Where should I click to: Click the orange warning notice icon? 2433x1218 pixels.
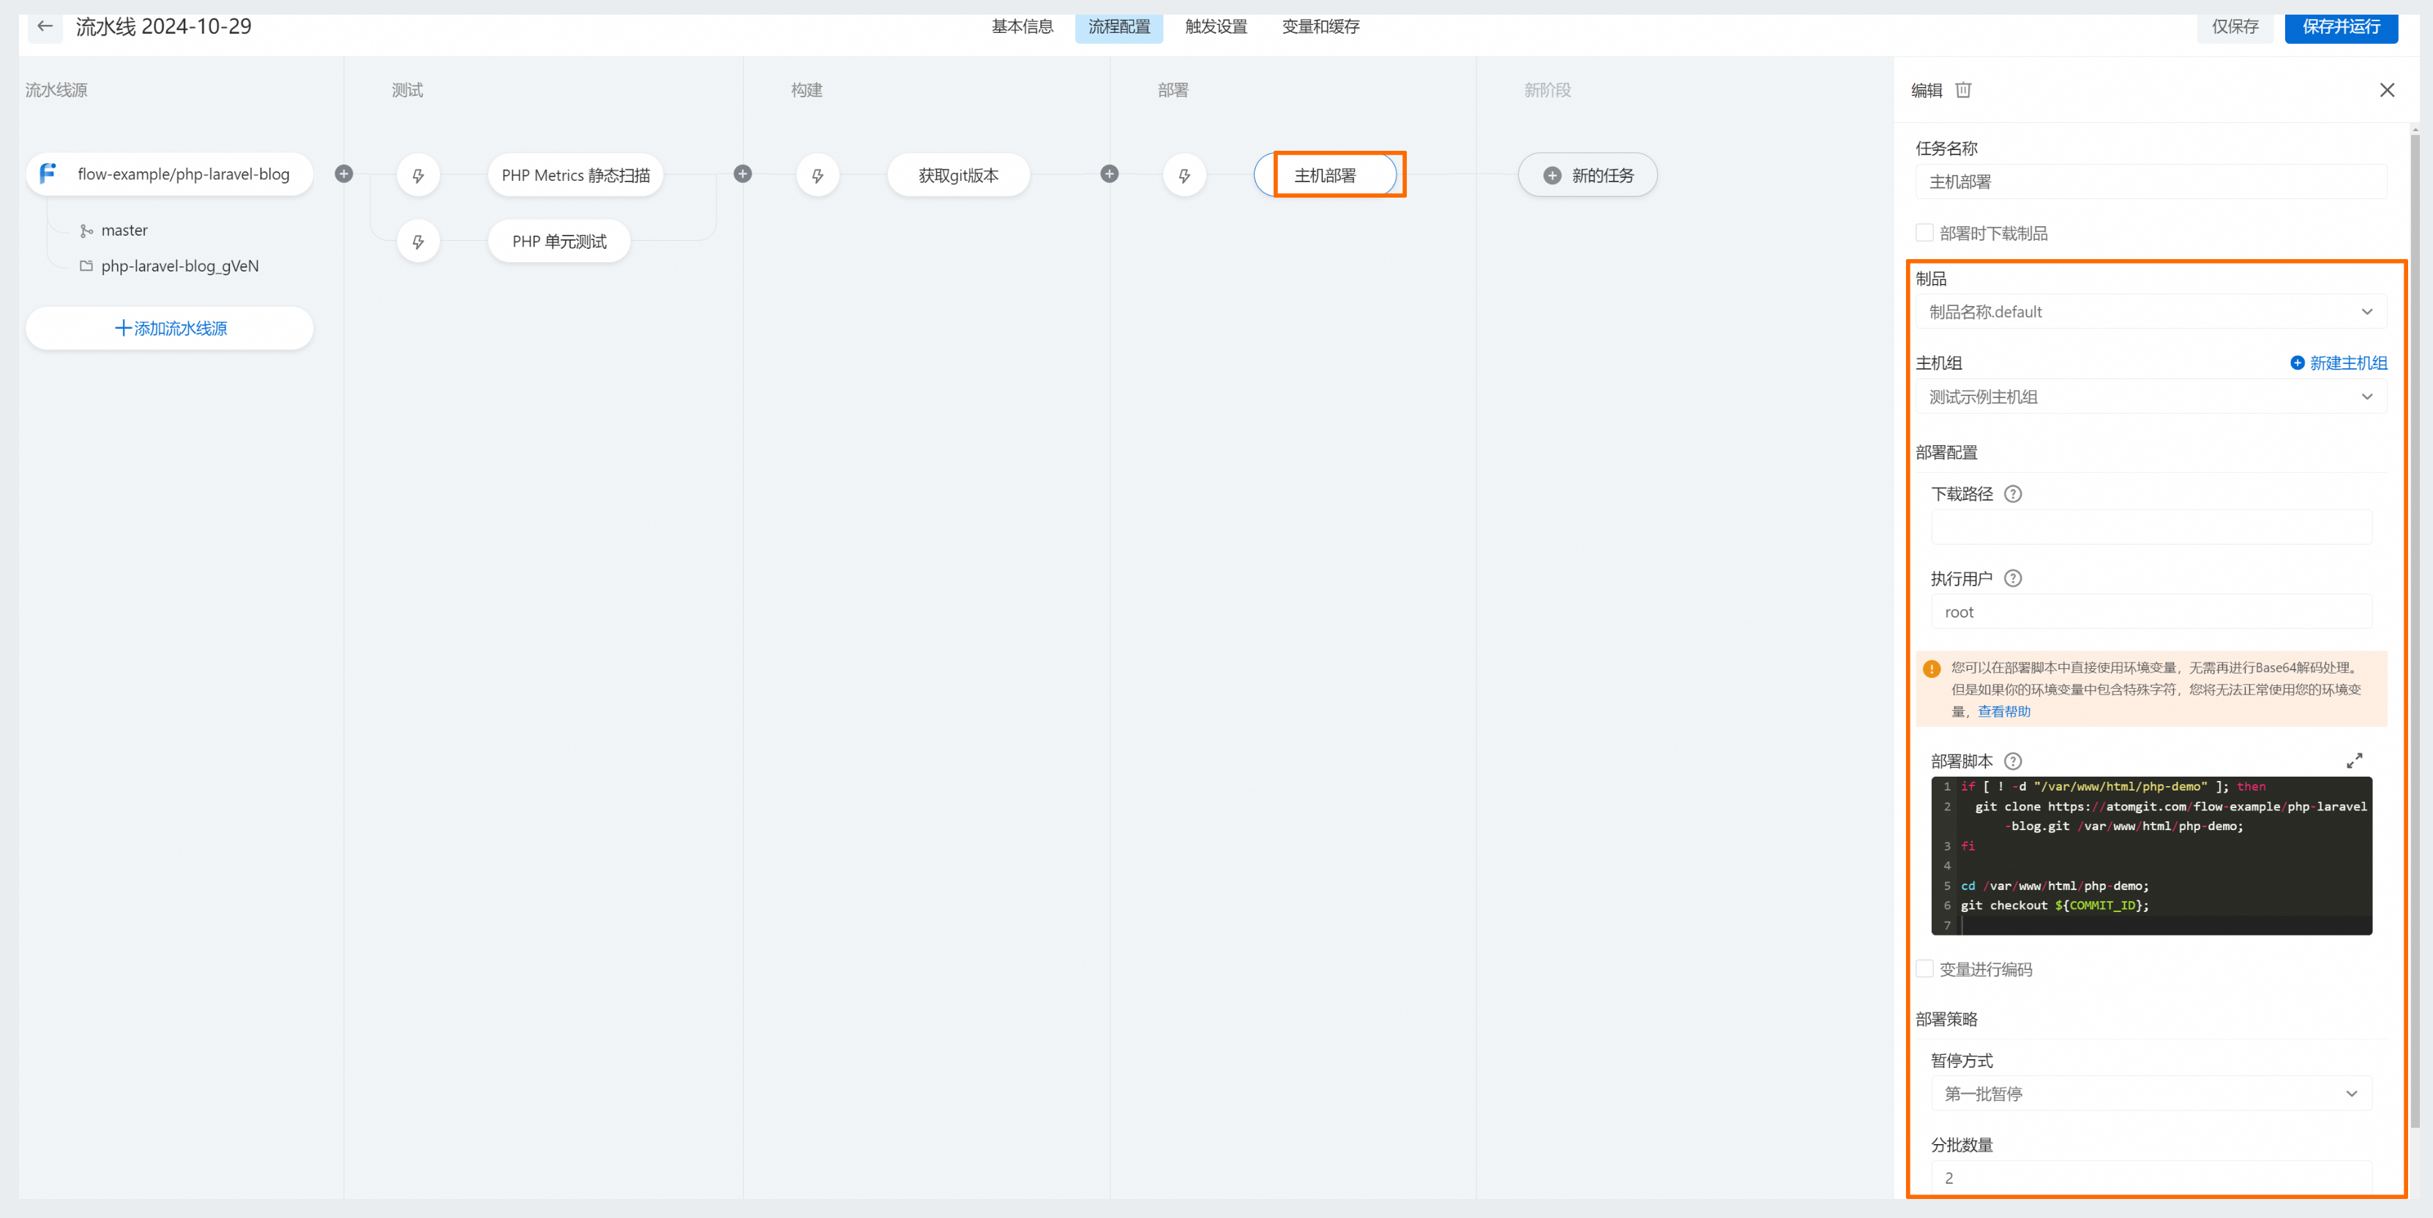pos(1932,668)
